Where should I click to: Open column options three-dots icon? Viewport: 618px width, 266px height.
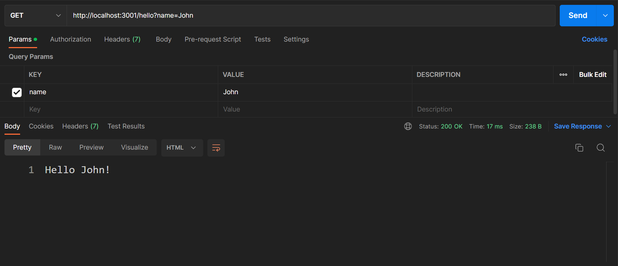tap(563, 75)
